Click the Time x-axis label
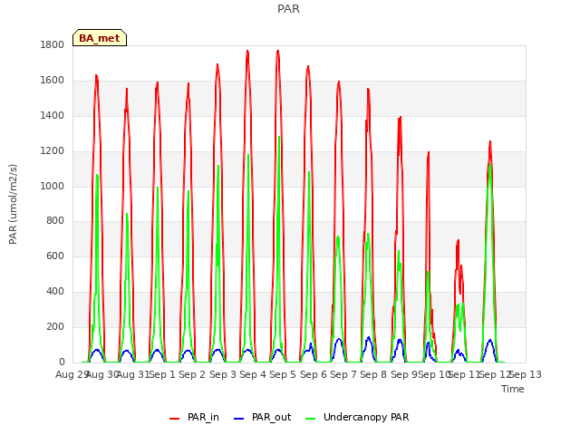 (513, 389)
